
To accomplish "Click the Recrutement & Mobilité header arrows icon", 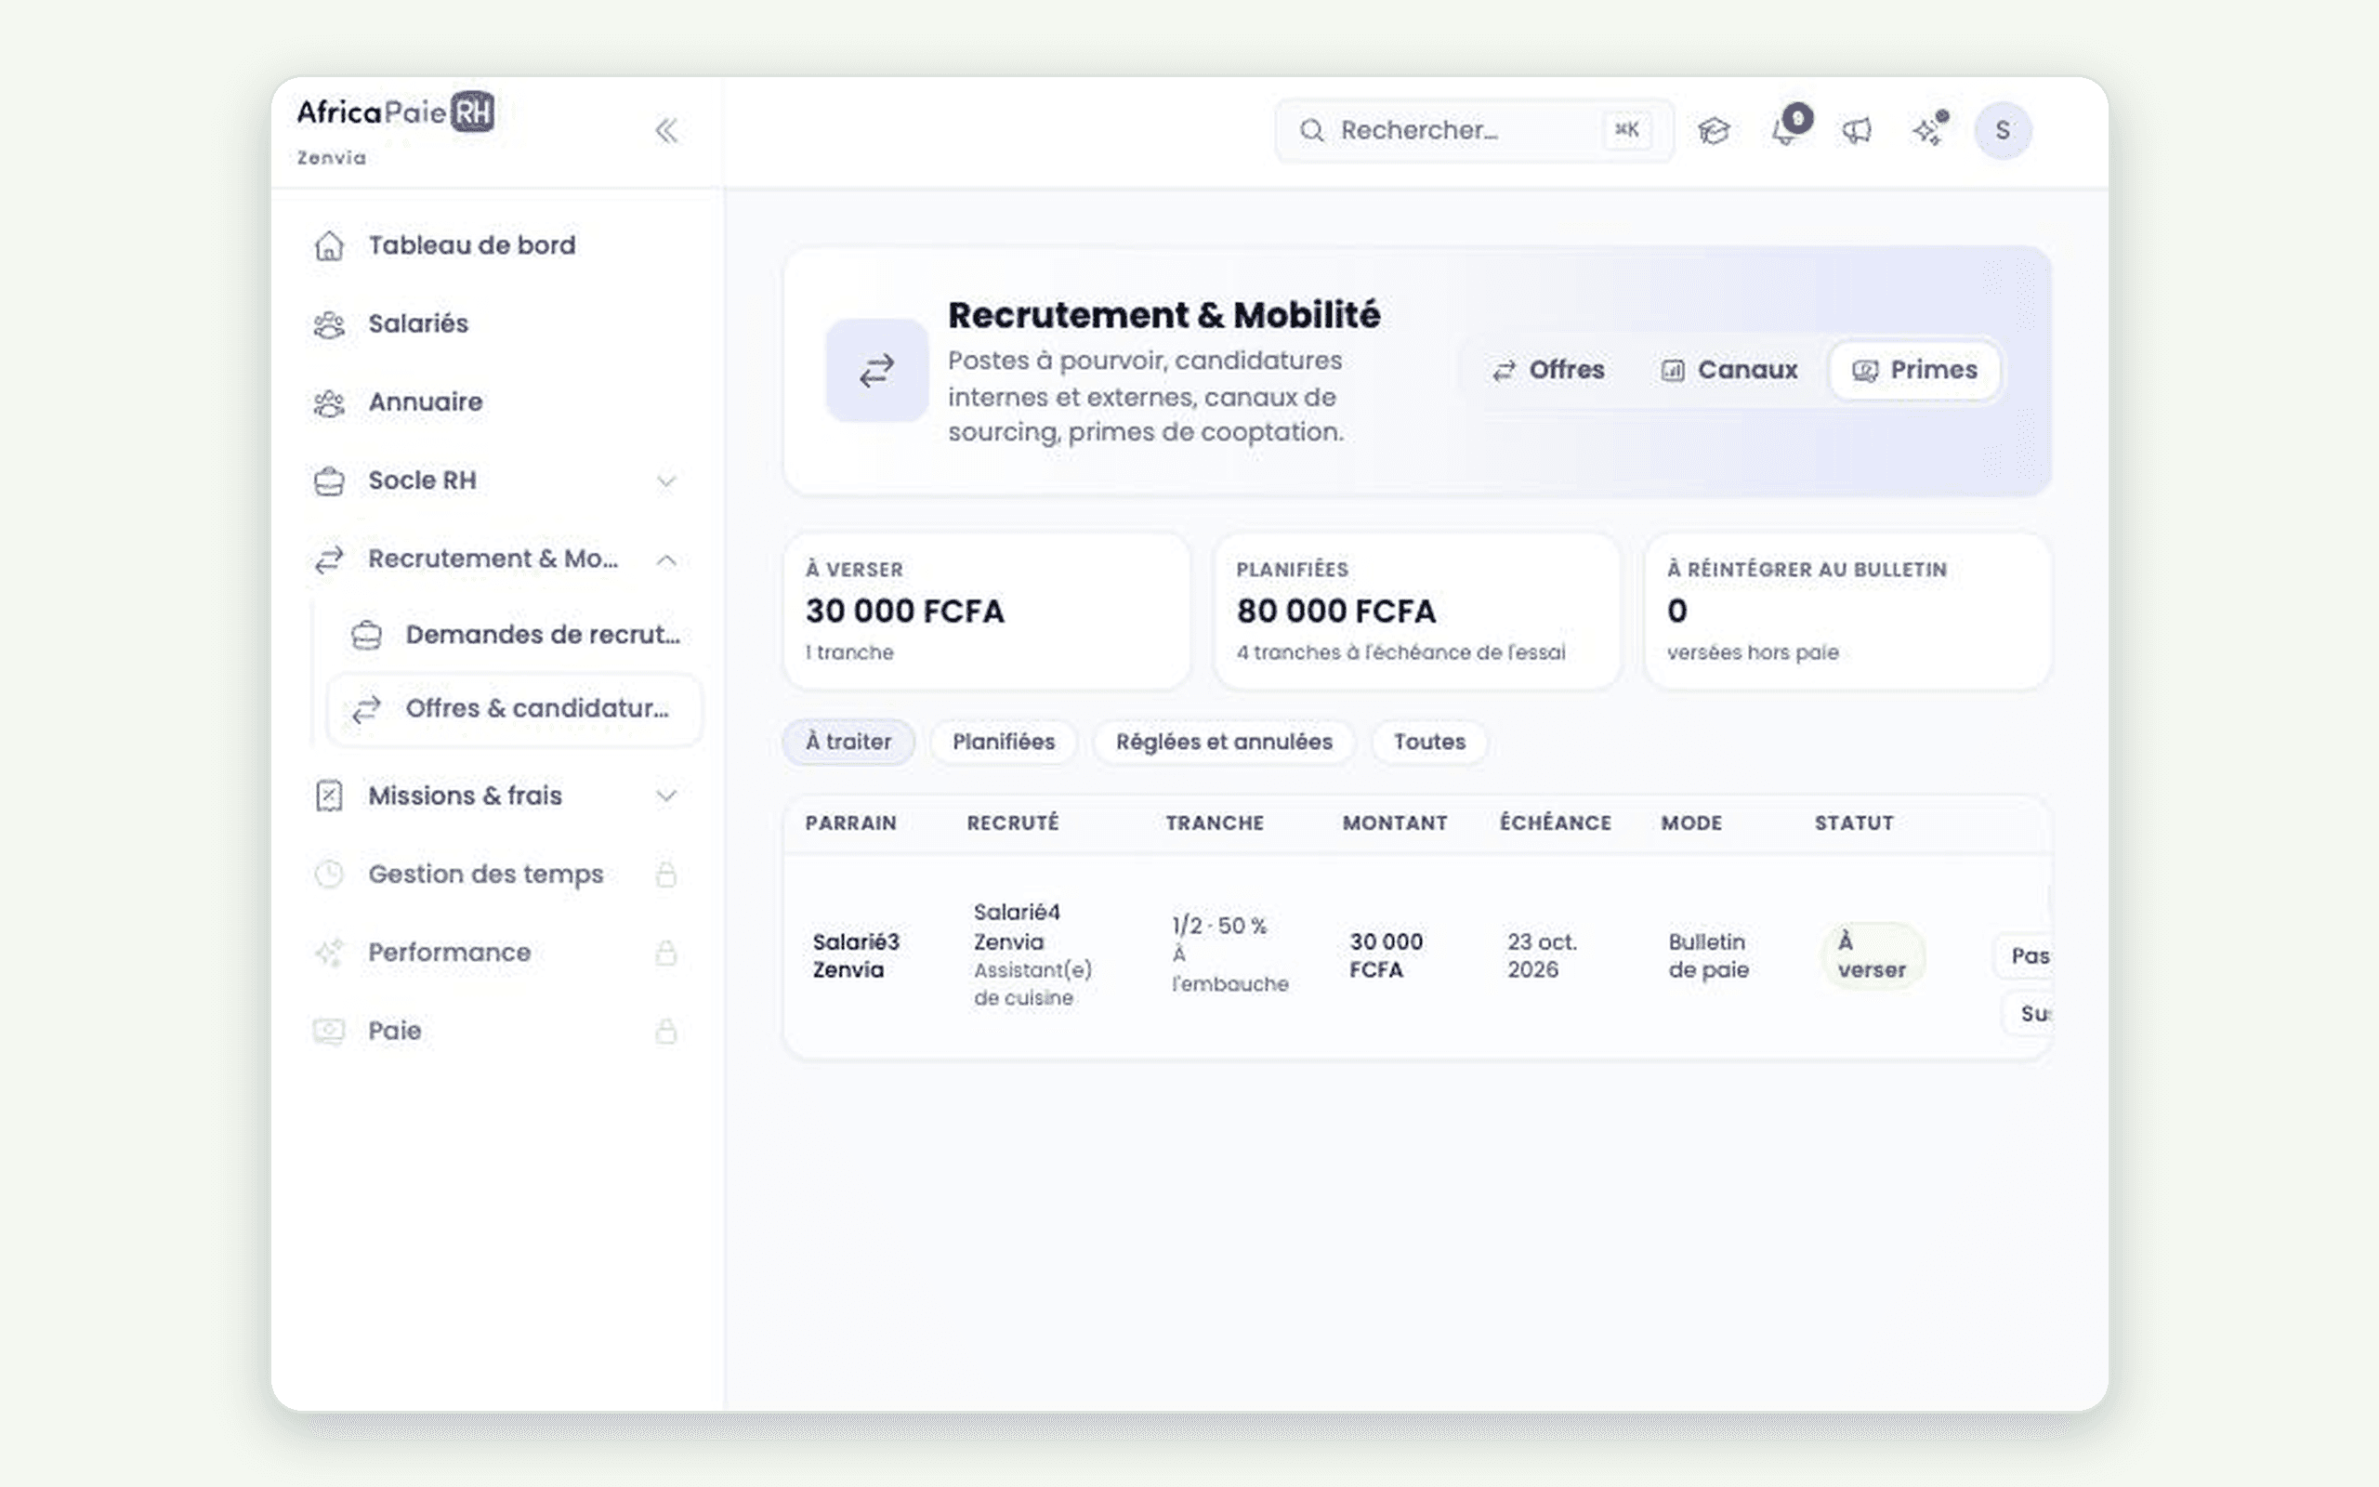I will click(x=877, y=371).
